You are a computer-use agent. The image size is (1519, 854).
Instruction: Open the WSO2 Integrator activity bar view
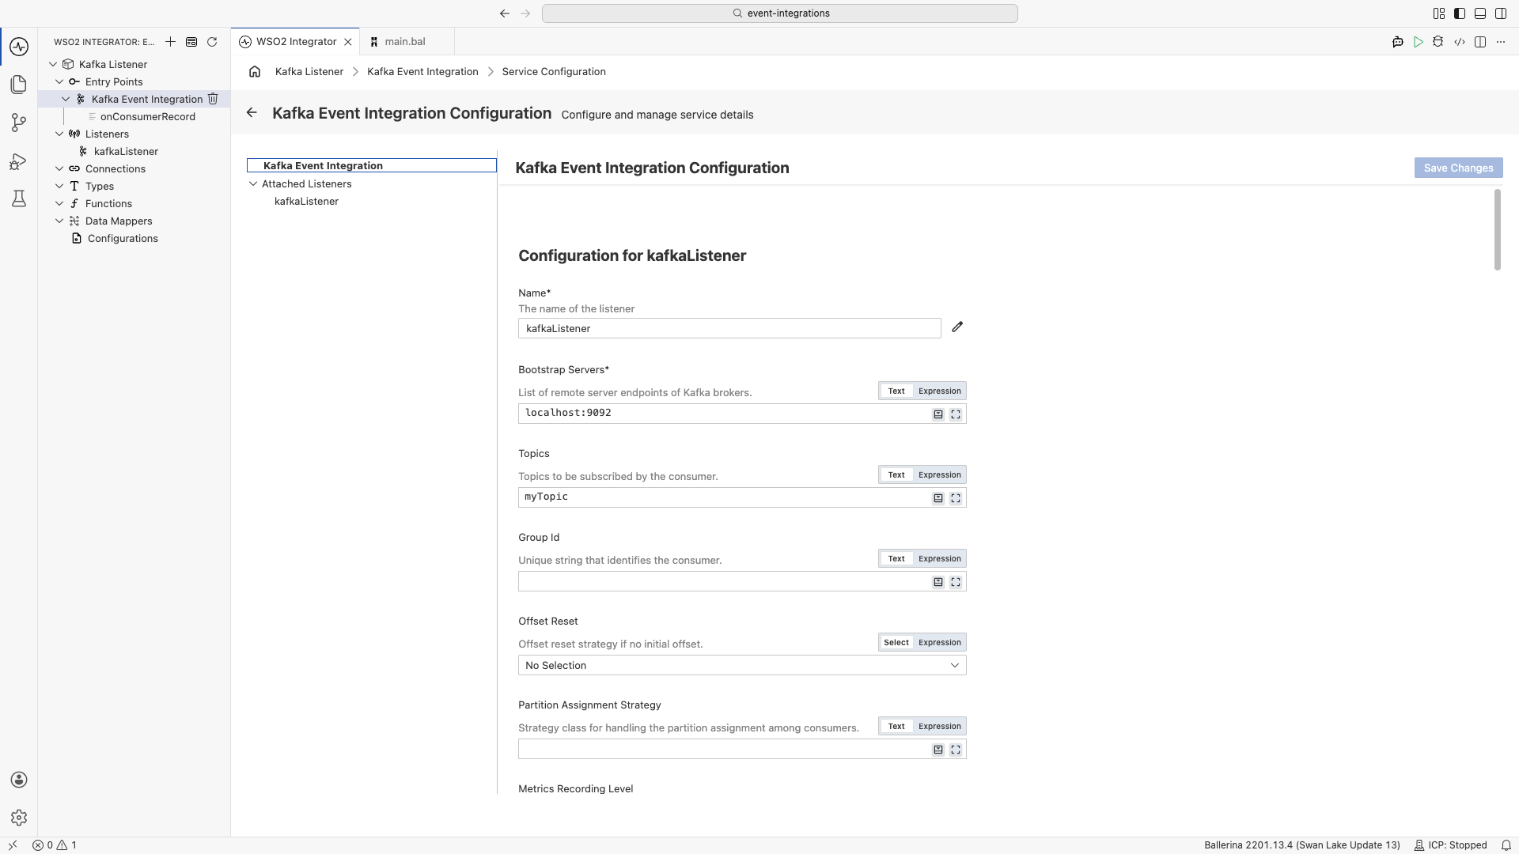tap(19, 46)
